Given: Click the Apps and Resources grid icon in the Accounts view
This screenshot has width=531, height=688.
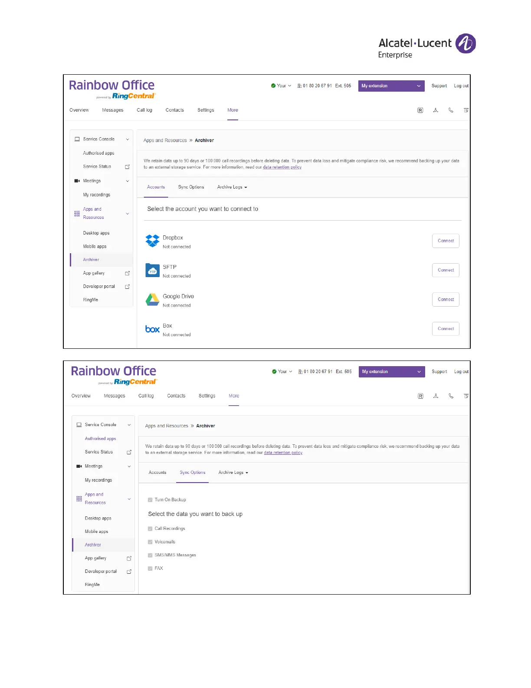Looking at the screenshot, I should [x=77, y=213].
